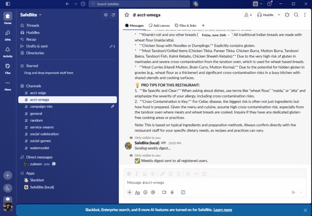Click the Search SafeBite field
The image size is (312, 216).
point(139,4)
